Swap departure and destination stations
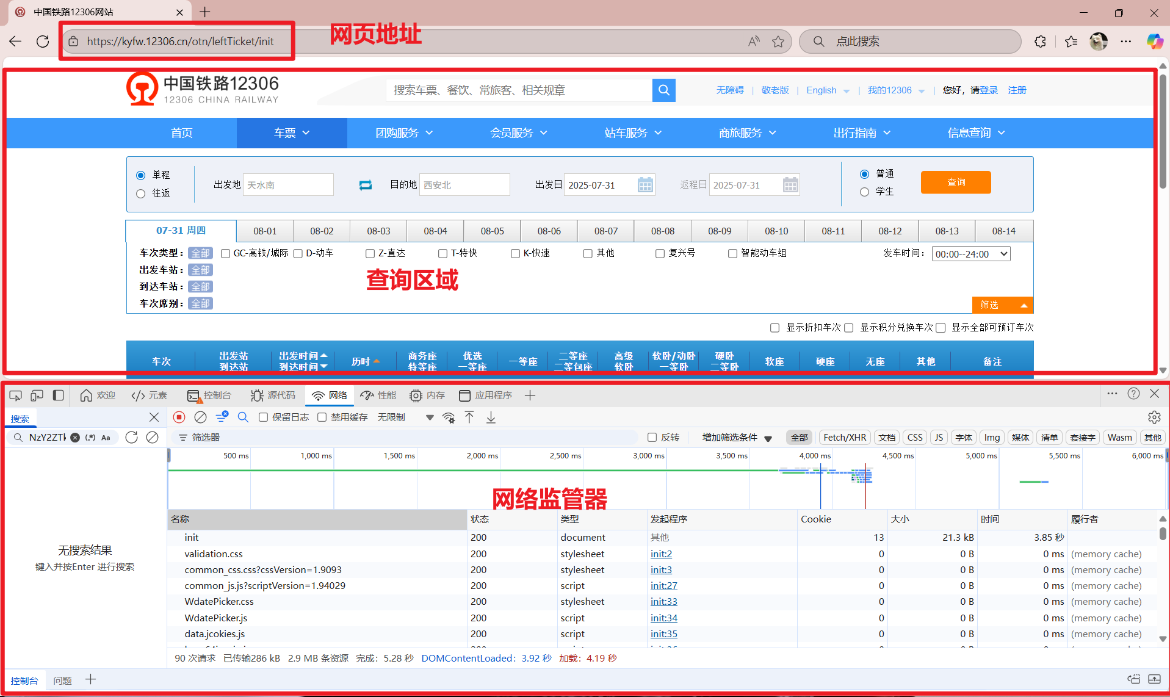The height and width of the screenshot is (697, 1170). click(x=365, y=185)
